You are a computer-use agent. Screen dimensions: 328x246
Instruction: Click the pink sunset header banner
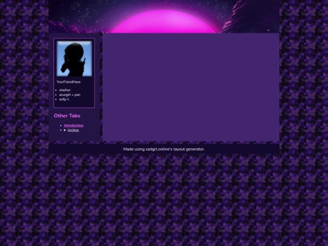point(164,16)
